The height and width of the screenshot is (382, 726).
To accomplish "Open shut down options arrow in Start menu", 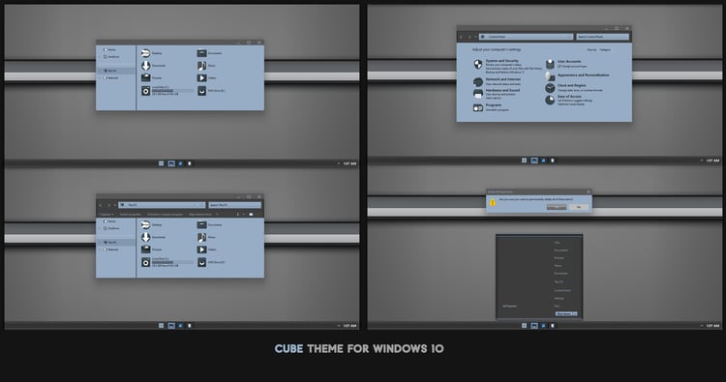I will click(x=575, y=313).
